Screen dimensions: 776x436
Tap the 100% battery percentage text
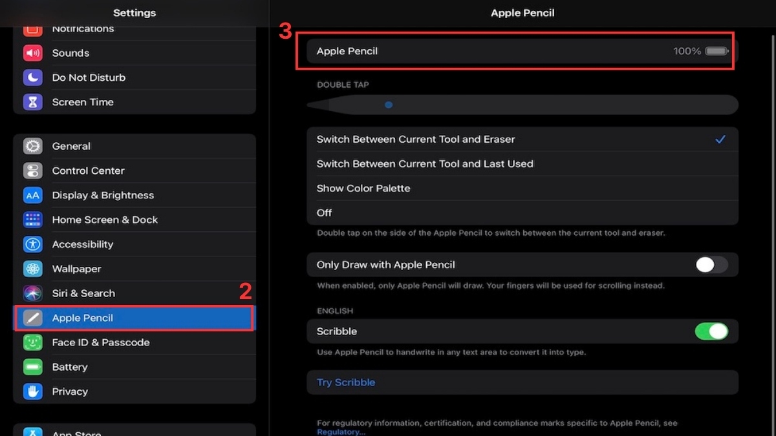pyautogui.click(x=687, y=51)
